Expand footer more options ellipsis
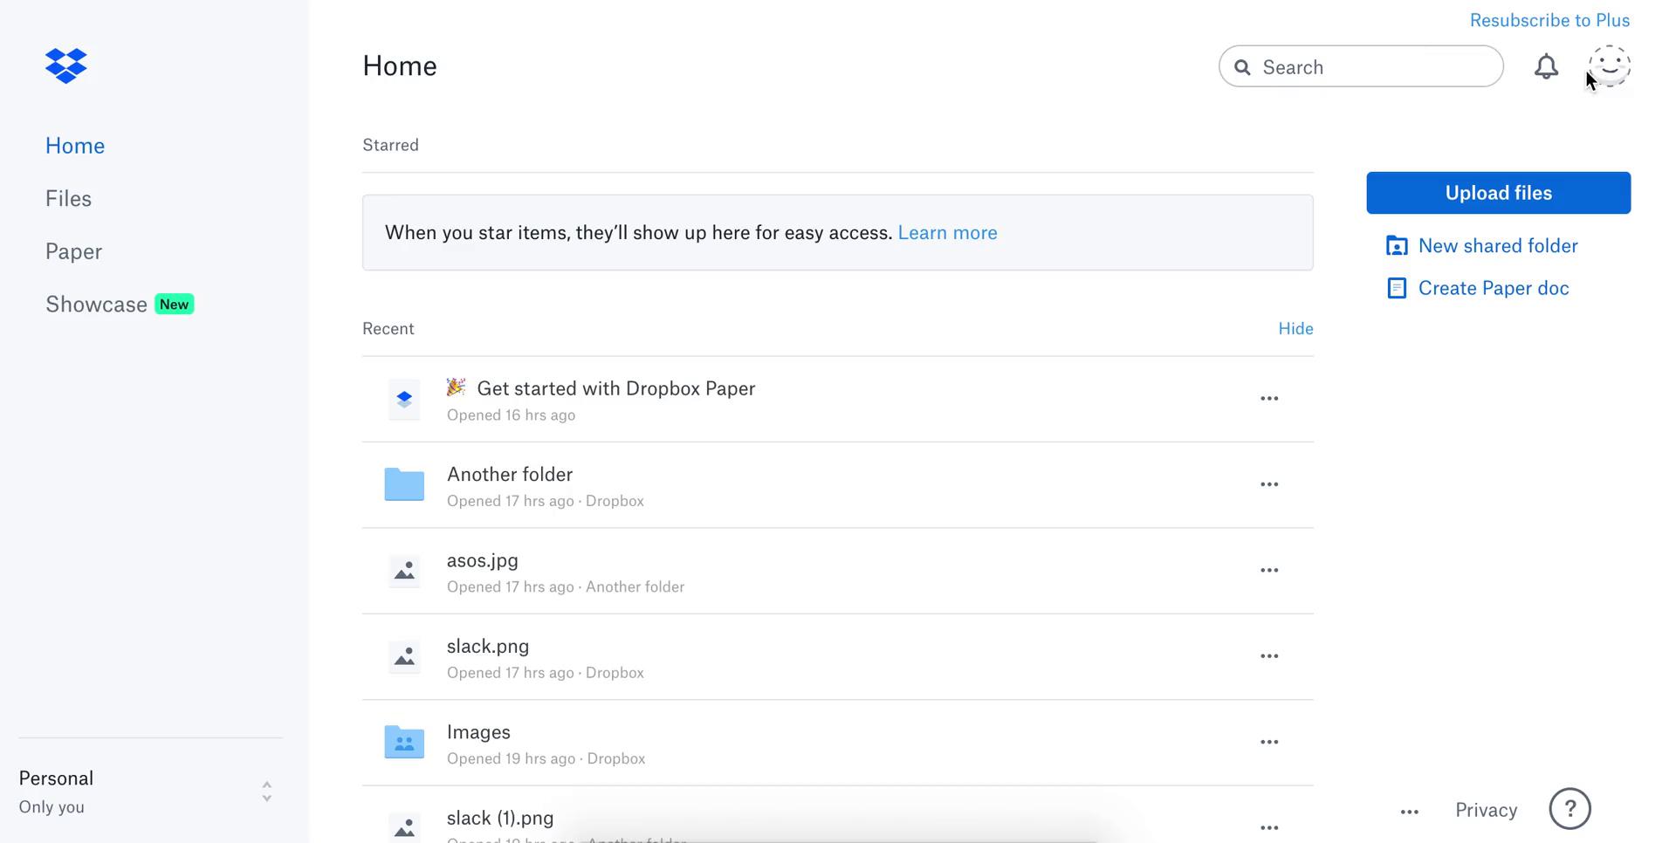Image resolution: width=1676 pixels, height=843 pixels. click(1409, 812)
